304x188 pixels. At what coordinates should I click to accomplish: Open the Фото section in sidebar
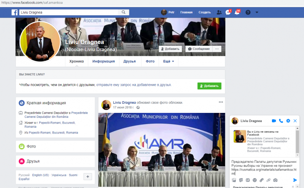[x=55, y=146]
